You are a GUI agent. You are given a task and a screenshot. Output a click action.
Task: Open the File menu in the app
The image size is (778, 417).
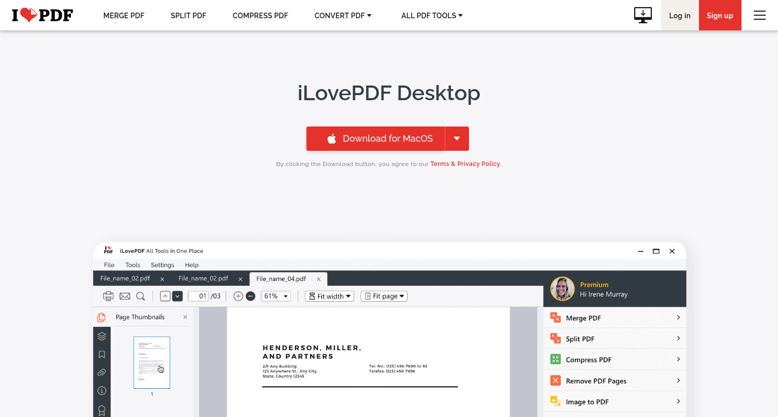click(x=109, y=265)
